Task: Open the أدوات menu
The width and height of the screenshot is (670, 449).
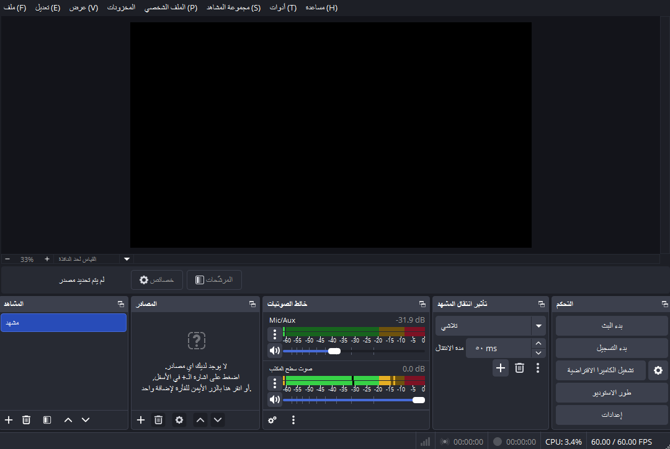Action: 284,7
